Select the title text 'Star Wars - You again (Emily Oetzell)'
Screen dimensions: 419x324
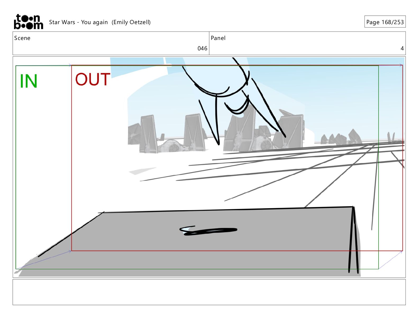[x=100, y=22]
